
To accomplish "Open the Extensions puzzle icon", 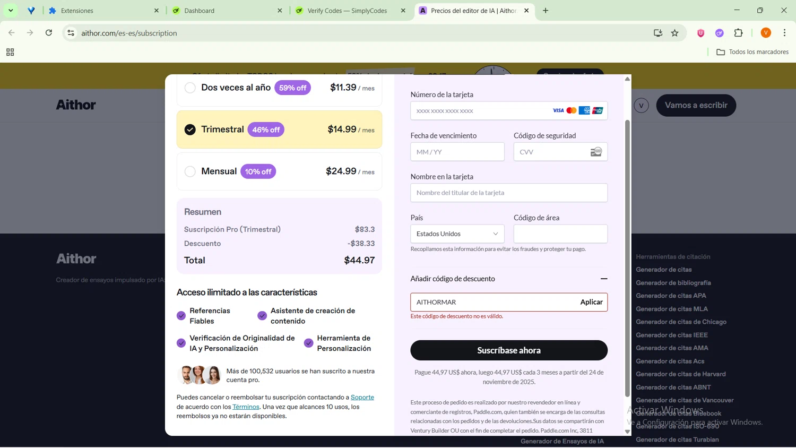I will 739,33.
